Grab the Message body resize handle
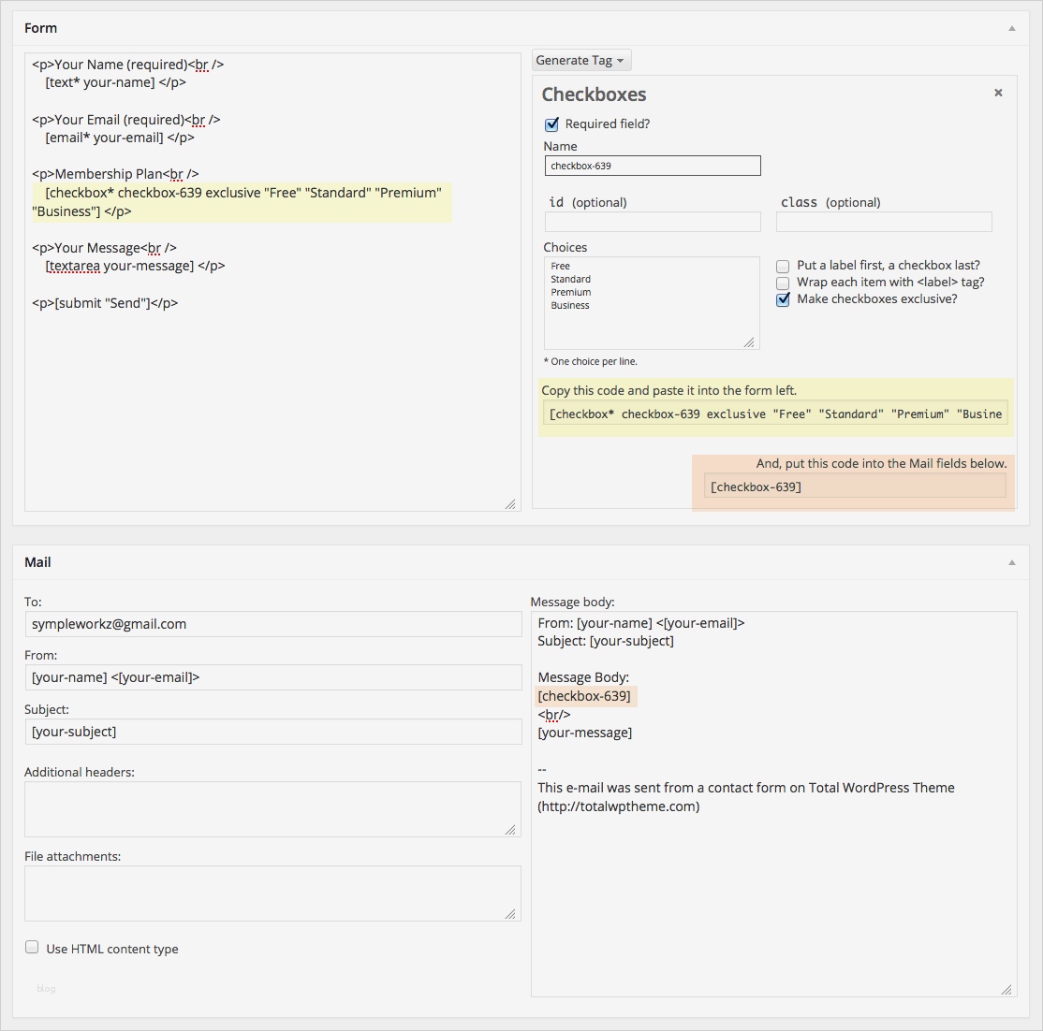 click(x=1006, y=989)
